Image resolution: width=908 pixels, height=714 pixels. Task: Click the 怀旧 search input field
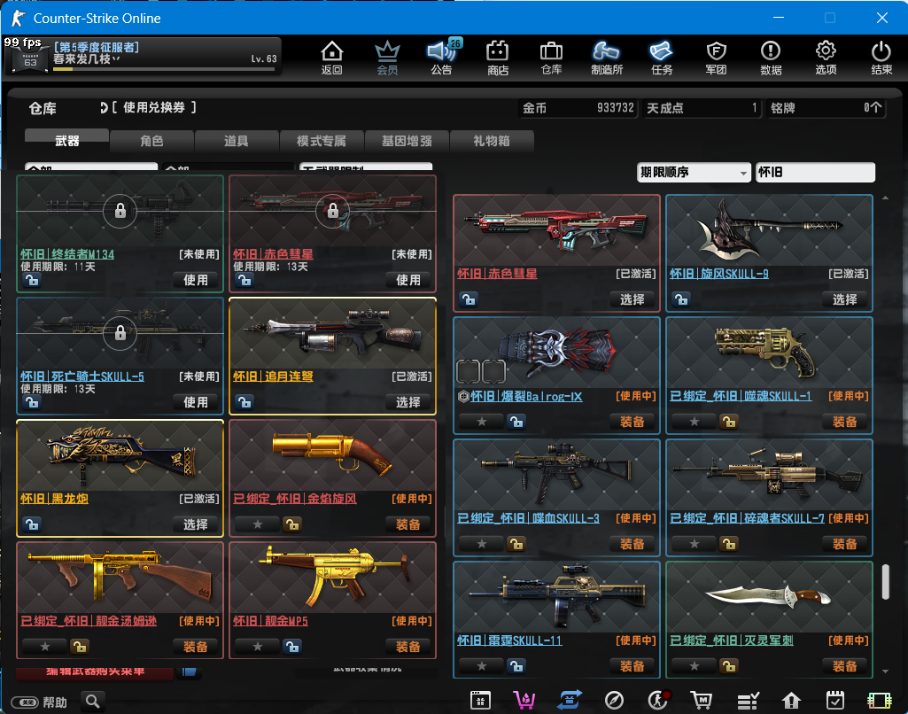click(x=815, y=172)
